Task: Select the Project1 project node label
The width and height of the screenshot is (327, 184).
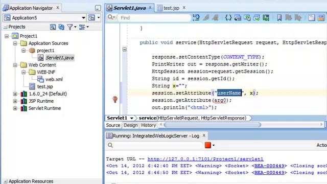Action: point(29,36)
